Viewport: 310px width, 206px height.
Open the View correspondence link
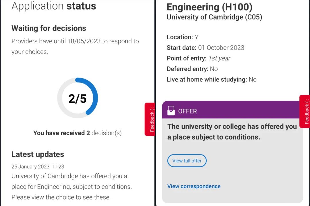coord(194,186)
